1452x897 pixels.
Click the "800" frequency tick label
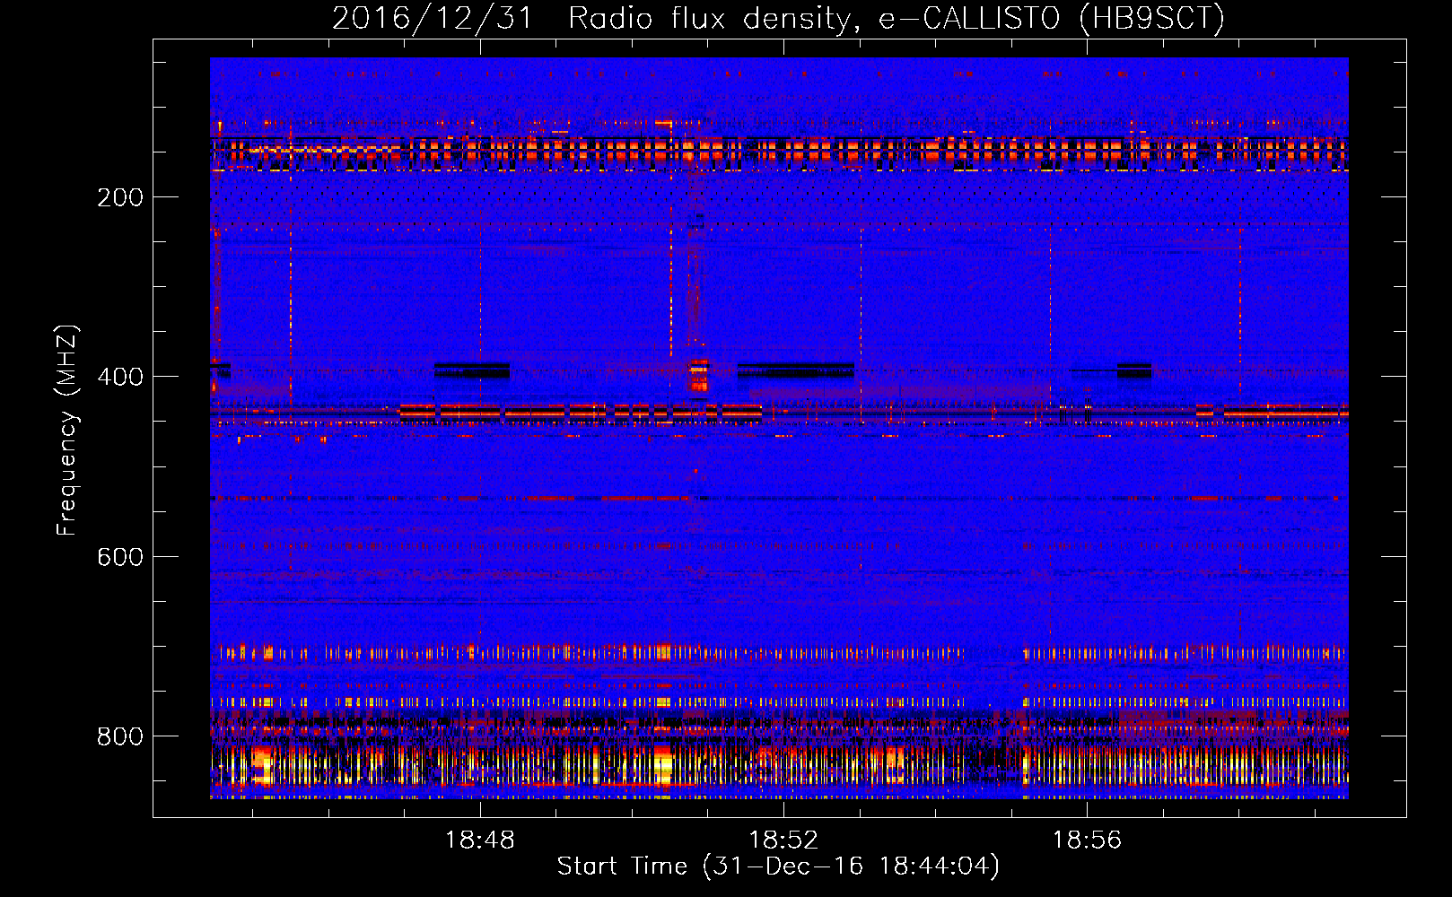coord(120,736)
